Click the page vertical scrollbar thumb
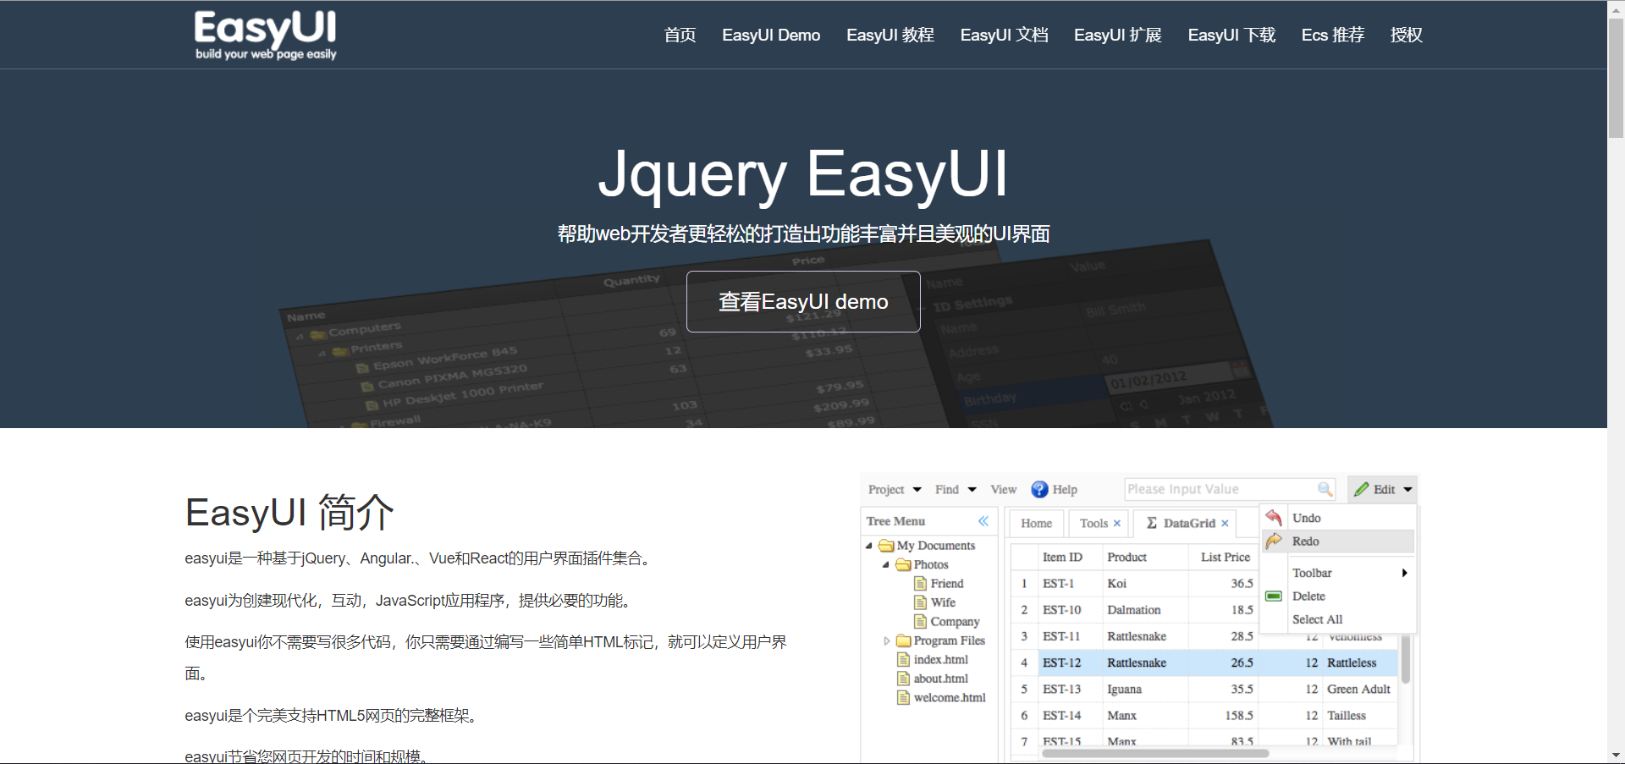1625x764 pixels. 1616,78
